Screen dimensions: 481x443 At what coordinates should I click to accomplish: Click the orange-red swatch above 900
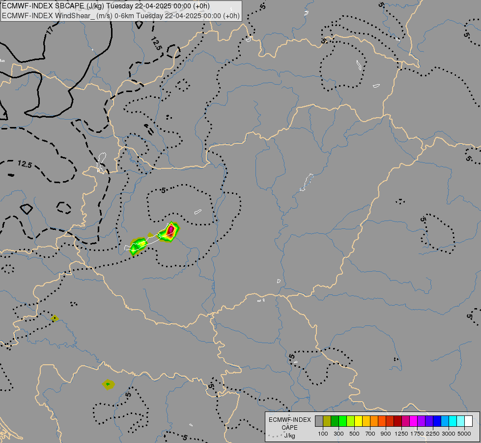tap(382, 421)
